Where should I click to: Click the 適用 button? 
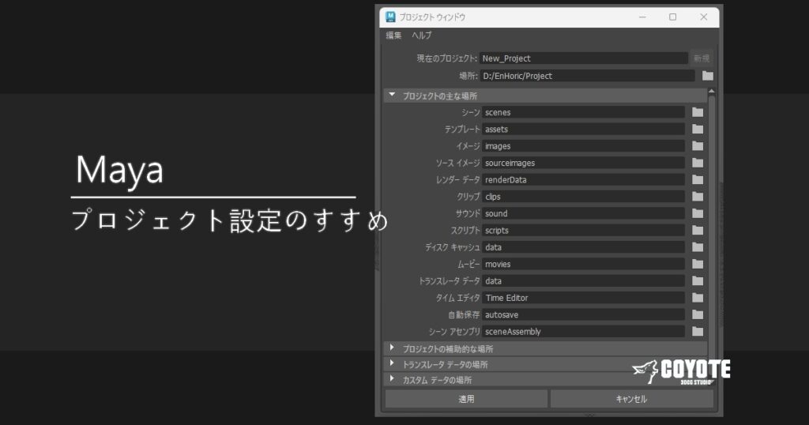click(x=466, y=399)
